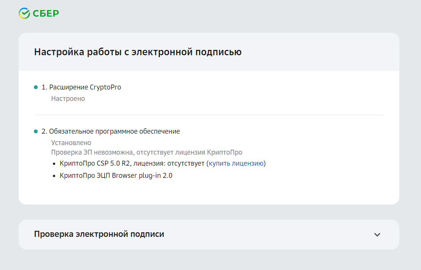This screenshot has height=270, width=421.
Task: Click the КриптоПро ЭЦП Browser plug-in 2.0 item
Action: click(x=116, y=176)
